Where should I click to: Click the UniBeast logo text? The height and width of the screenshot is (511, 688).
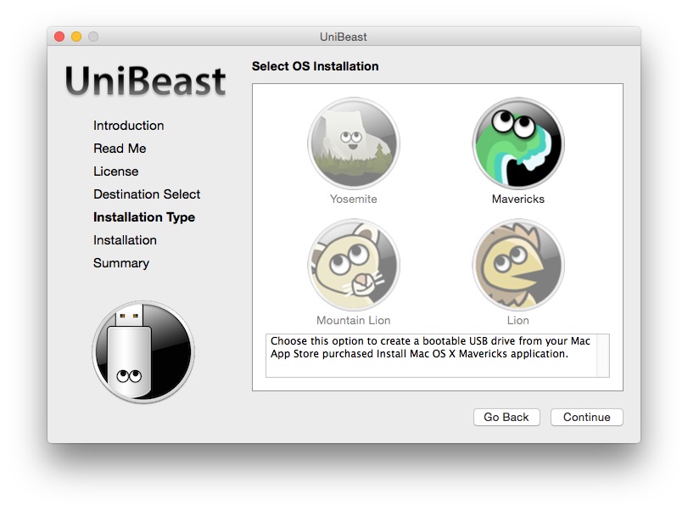pyautogui.click(x=146, y=81)
